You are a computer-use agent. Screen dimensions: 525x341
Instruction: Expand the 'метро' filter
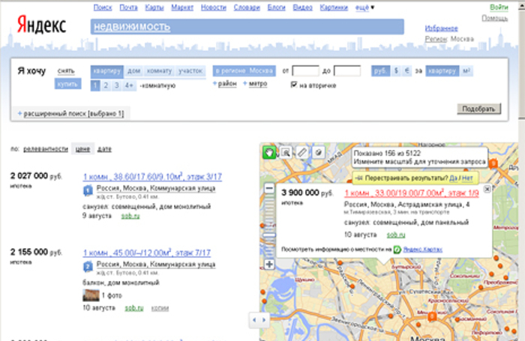pyautogui.click(x=258, y=84)
